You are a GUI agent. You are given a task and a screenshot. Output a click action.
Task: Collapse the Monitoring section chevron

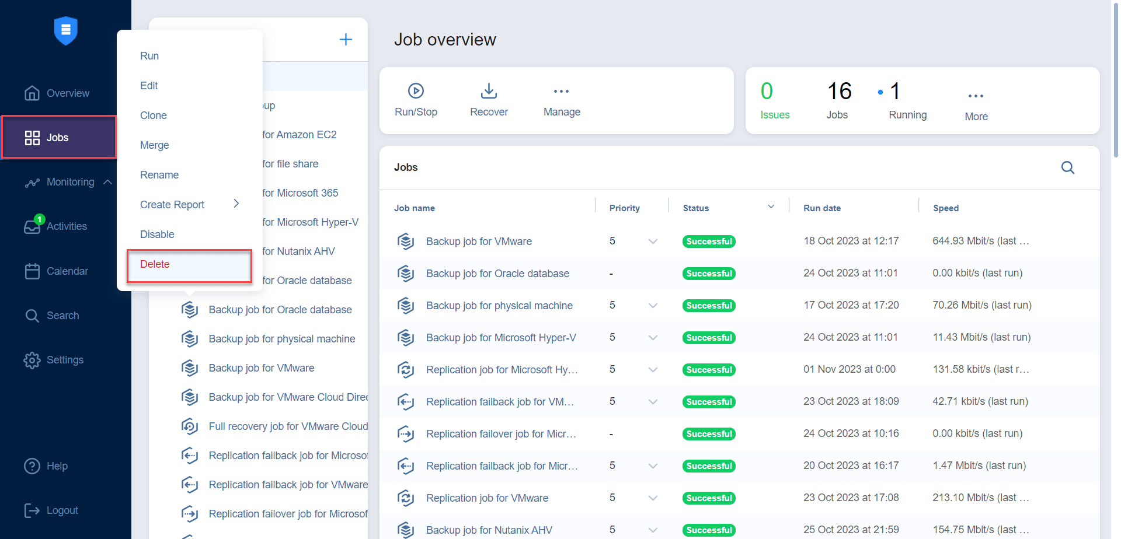pos(107,182)
